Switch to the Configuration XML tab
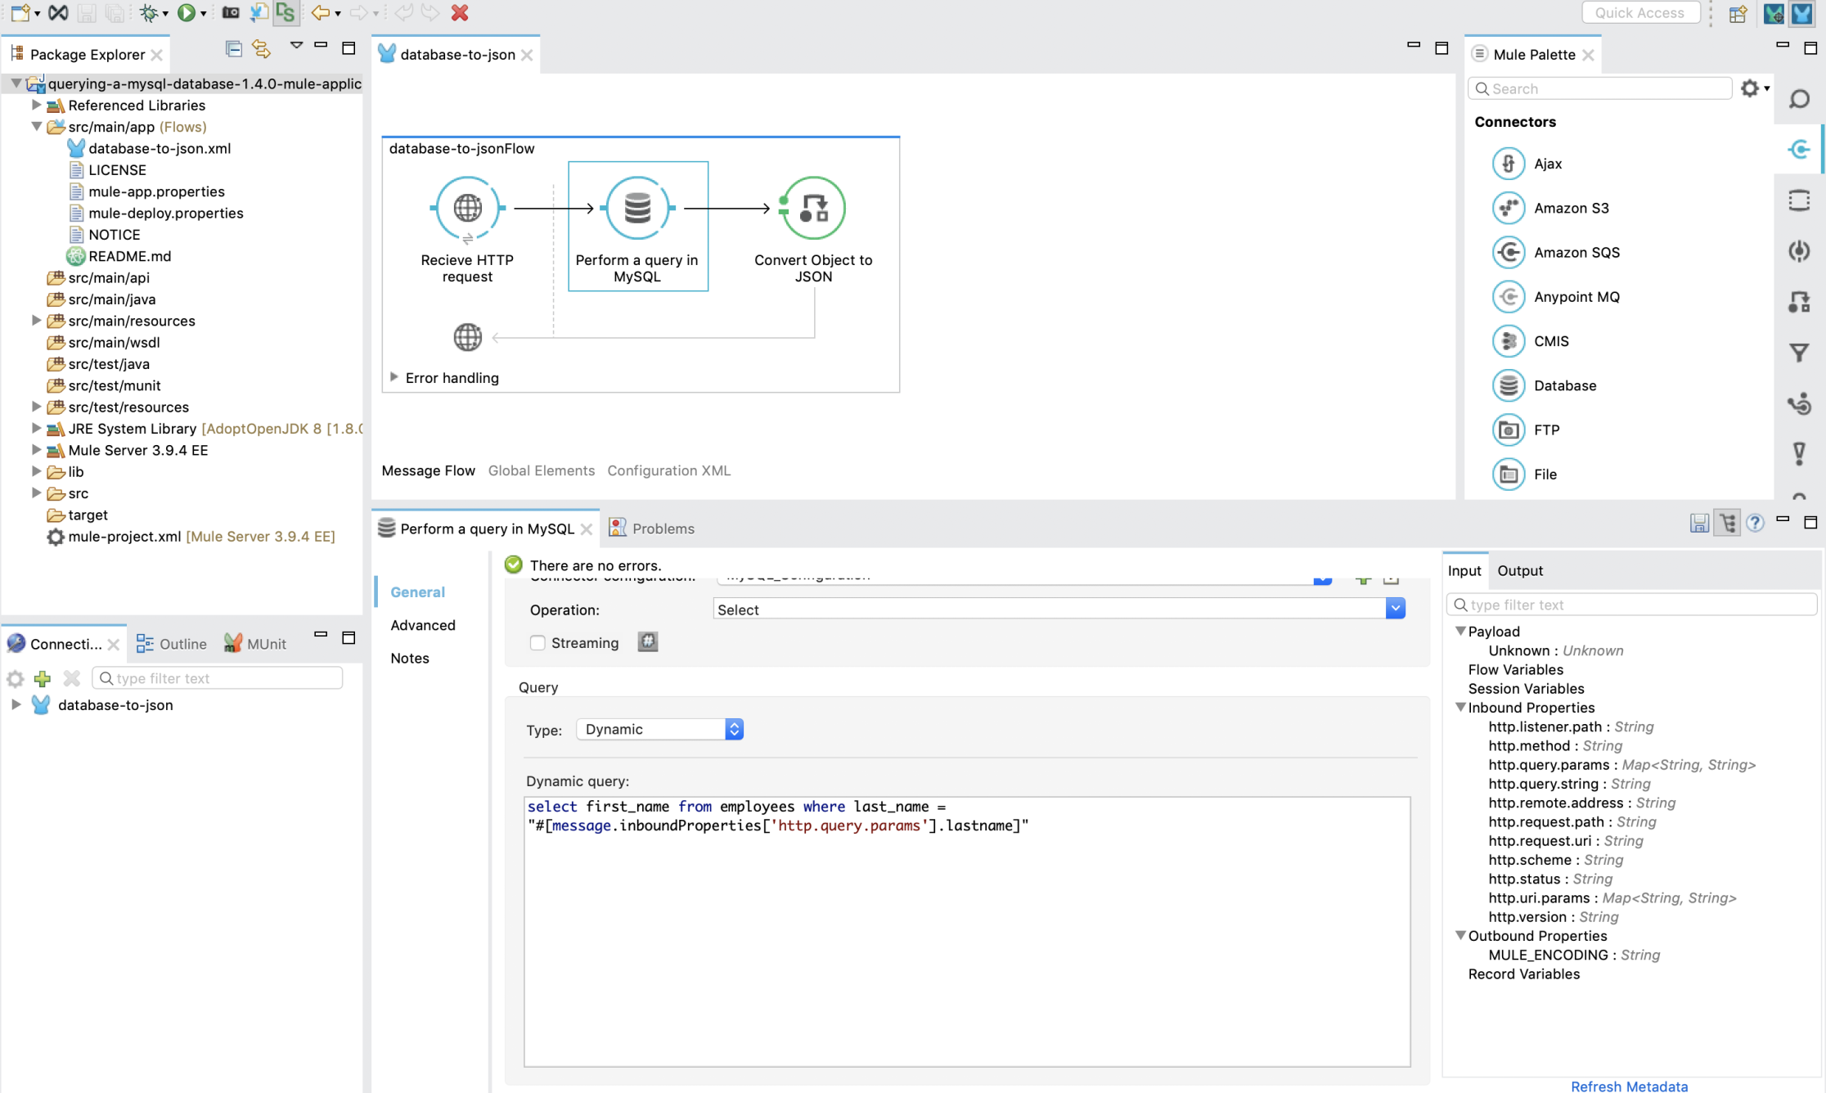 point(668,470)
